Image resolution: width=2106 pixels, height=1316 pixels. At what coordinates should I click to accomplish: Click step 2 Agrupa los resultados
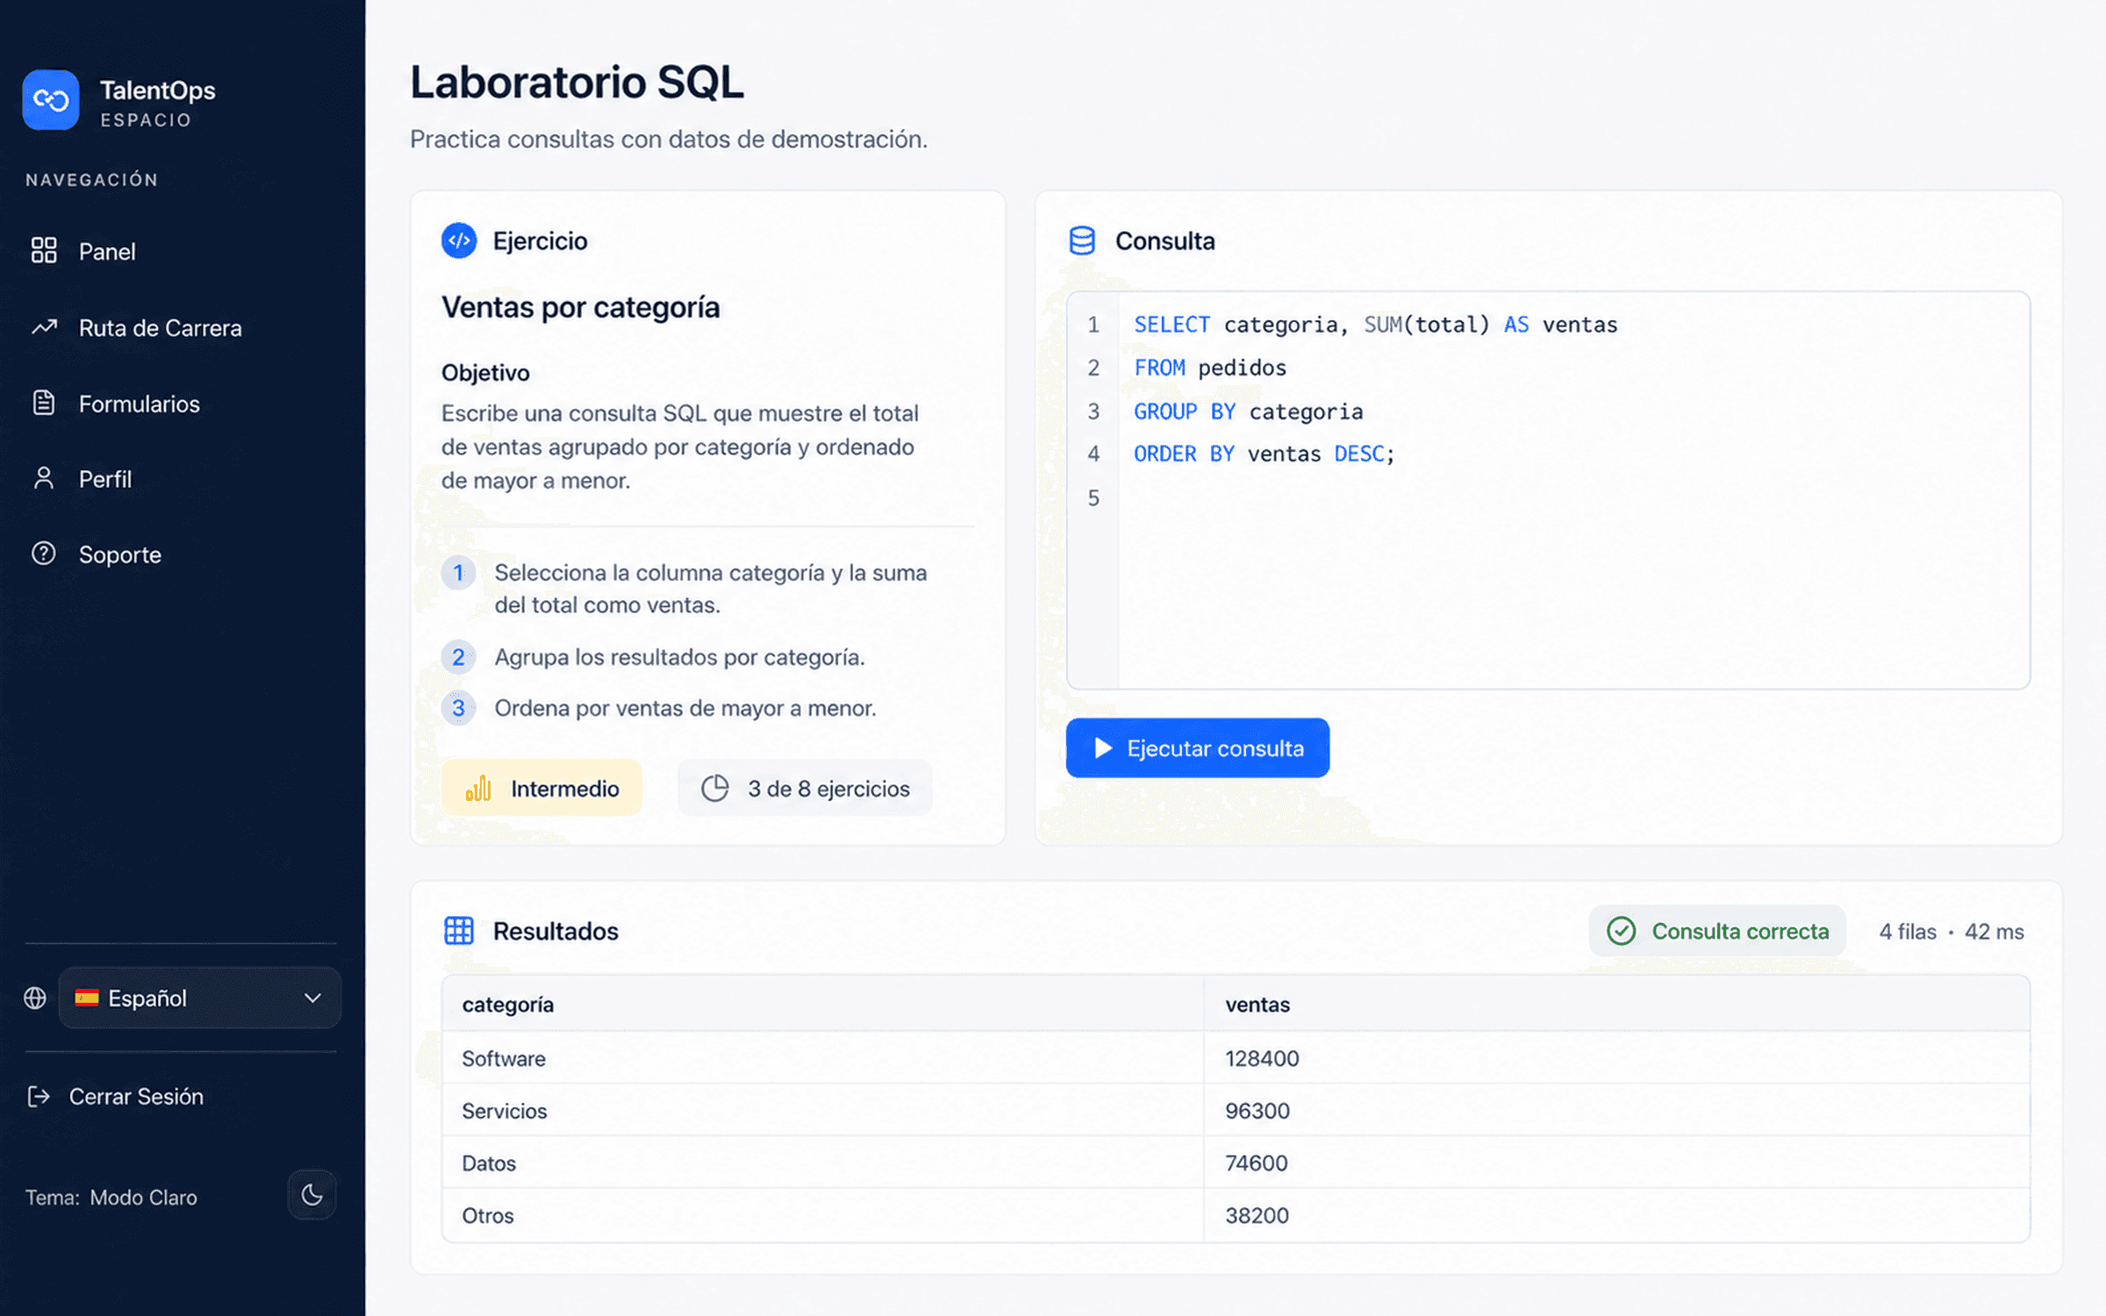[680, 657]
